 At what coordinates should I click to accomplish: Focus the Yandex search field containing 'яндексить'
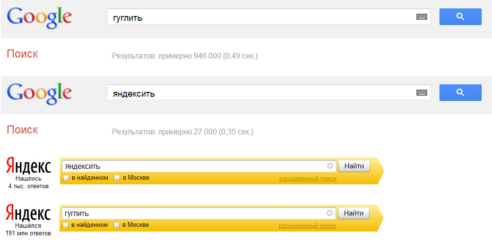pos(199,166)
